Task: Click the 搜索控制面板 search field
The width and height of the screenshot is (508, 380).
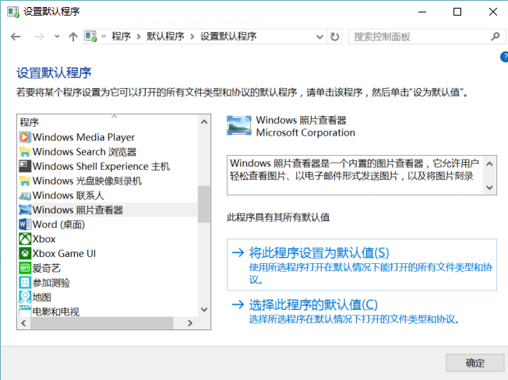Action: tap(427, 37)
